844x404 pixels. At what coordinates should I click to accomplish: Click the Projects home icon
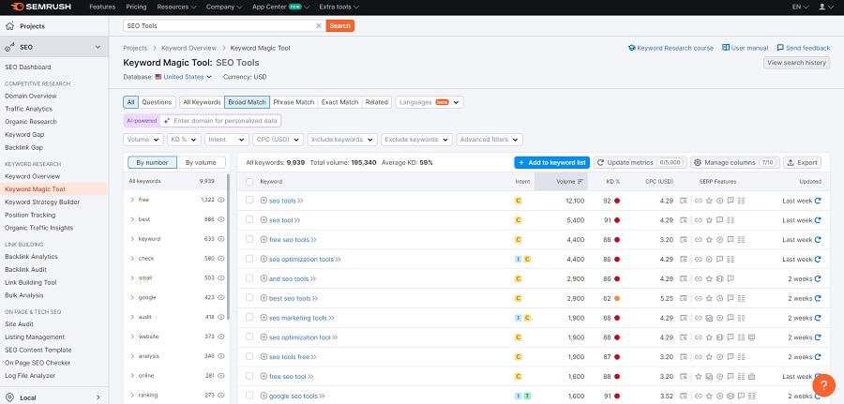pos(9,26)
